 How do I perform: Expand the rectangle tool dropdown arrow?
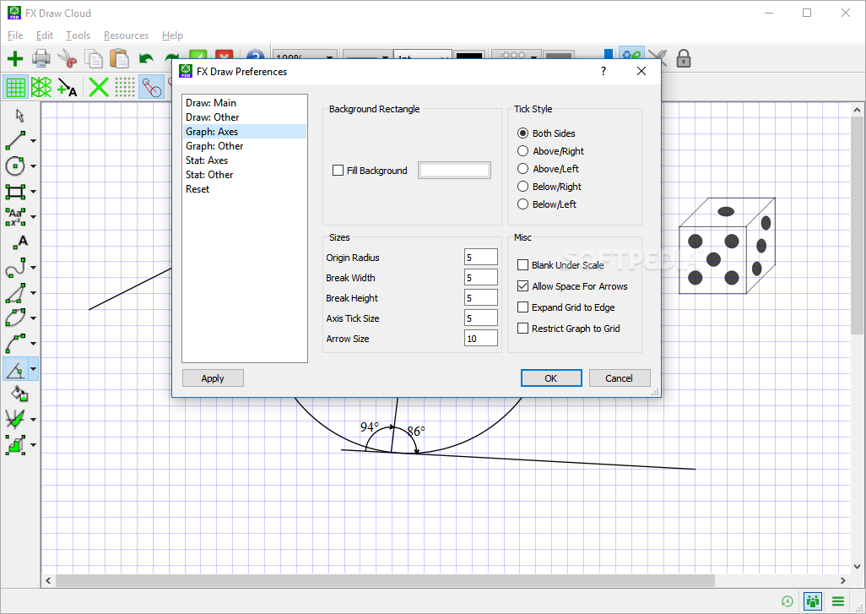pos(33,192)
